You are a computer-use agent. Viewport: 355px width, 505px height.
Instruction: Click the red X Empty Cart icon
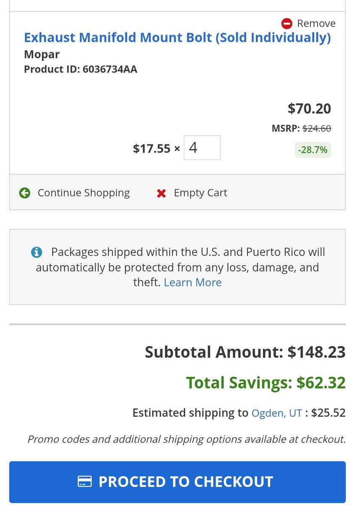tap(161, 193)
